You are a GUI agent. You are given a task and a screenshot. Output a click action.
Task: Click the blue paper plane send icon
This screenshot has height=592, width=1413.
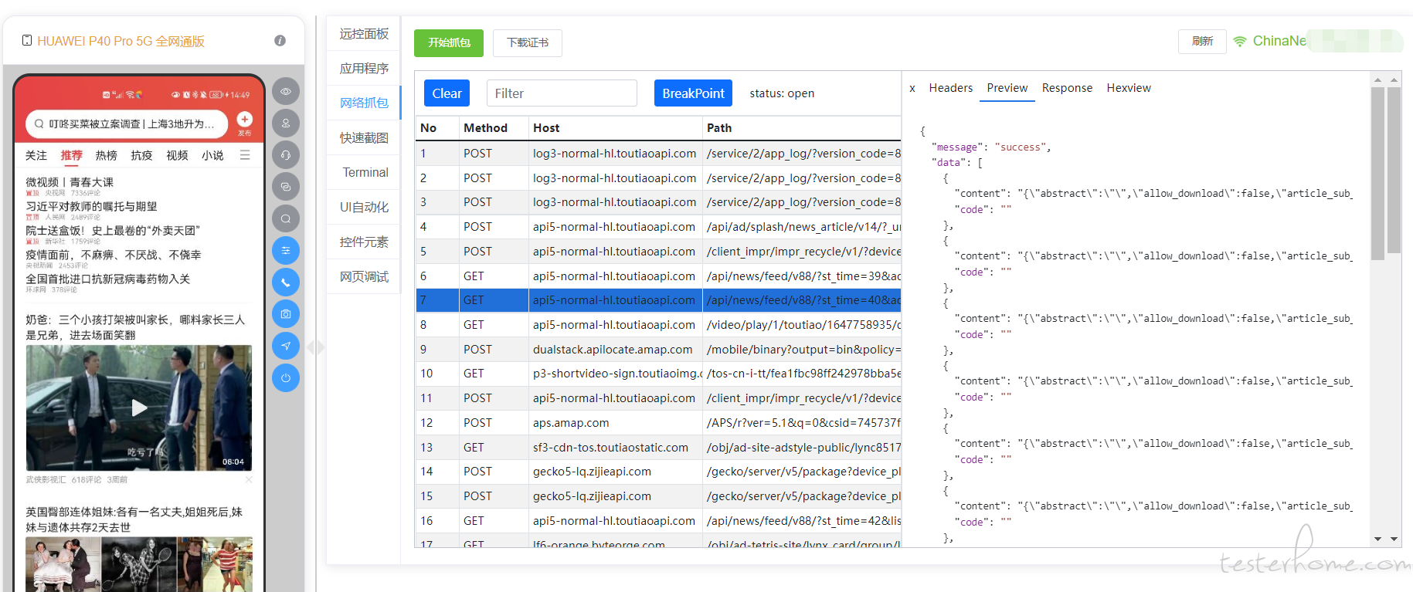coord(286,346)
